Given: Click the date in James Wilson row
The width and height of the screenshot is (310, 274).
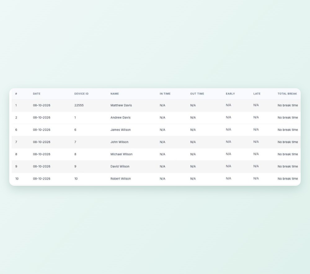Looking at the screenshot, I should coord(42,130).
